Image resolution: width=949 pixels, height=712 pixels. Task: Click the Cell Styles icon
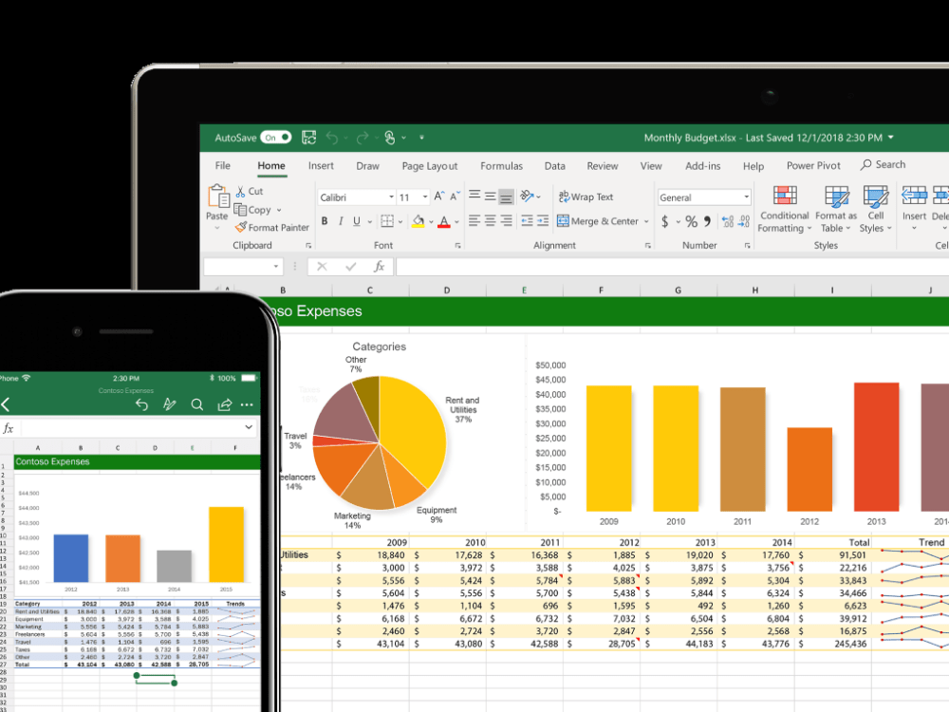(x=876, y=197)
